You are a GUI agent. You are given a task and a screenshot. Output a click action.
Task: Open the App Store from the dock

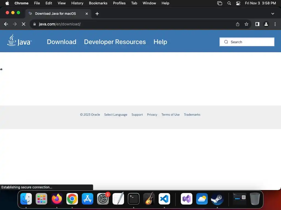tap(88, 199)
